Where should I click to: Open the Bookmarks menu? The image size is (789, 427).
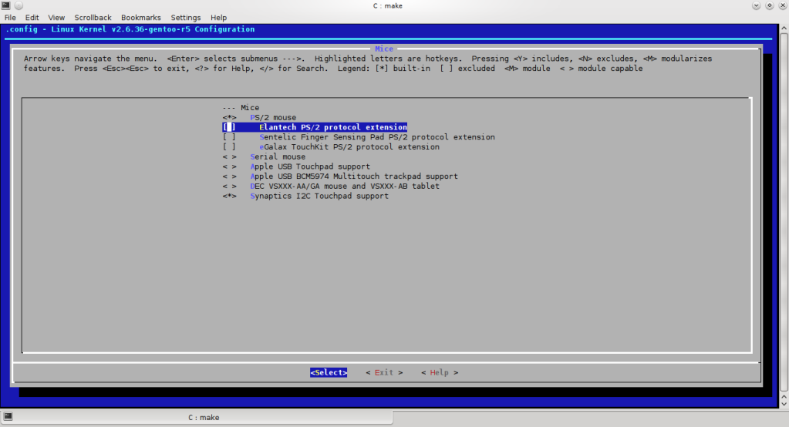tap(141, 18)
